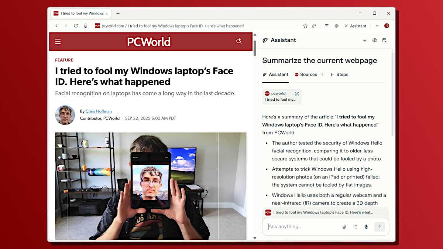
Task: Activate voice input in the Ask anything box
Action: pyautogui.click(x=366, y=226)
